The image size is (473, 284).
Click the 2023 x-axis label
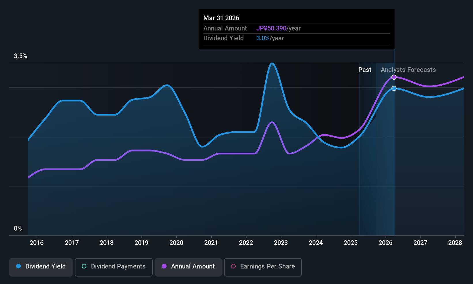pyautogui.click(x=281, y=243)
